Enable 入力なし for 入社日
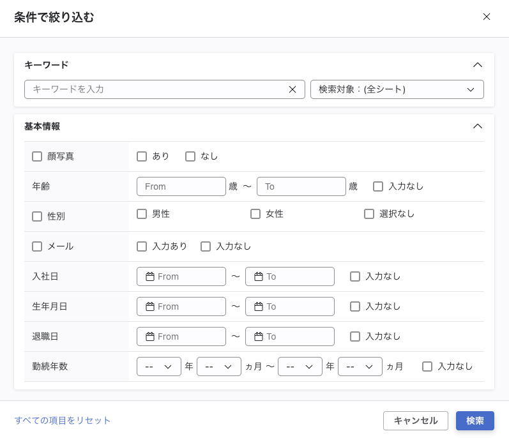The image size is (509, 438). pyautogui.click(x=355, y=276)
